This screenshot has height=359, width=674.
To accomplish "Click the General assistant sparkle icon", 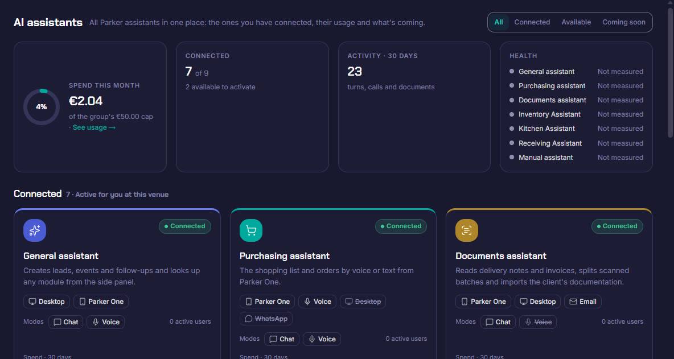I will point(35,230).
